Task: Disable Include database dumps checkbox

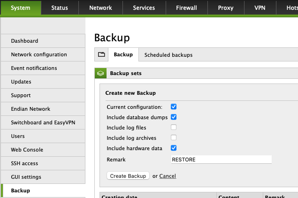Action: (174, 117)
